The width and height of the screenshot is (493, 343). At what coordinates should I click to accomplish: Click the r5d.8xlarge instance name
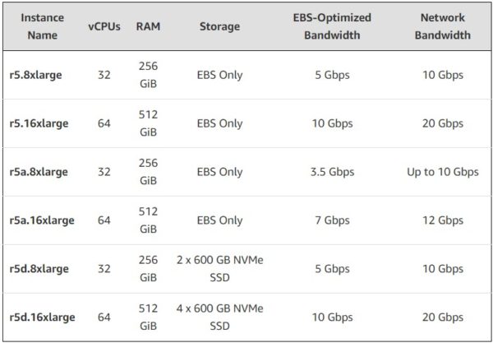click(x=39, y=269)
